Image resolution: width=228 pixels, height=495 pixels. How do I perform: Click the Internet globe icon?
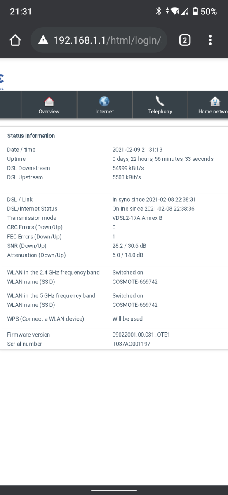[x=104, y=101]
